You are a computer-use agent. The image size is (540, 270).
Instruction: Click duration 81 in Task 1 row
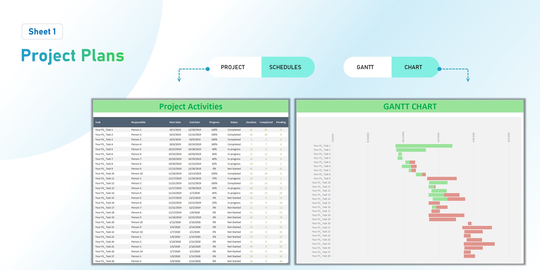(x=251, y=130)
